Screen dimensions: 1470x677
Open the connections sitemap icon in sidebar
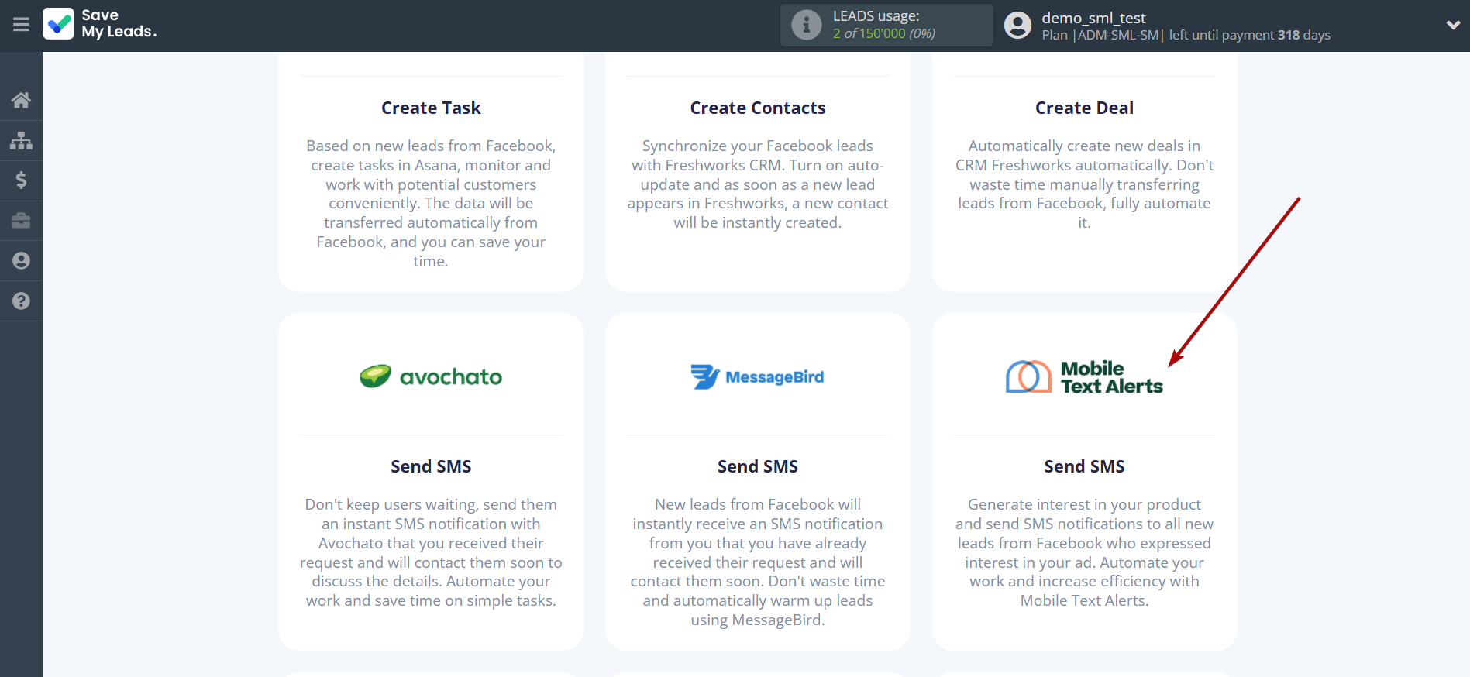pyautogui.click(x=21, y=140)
